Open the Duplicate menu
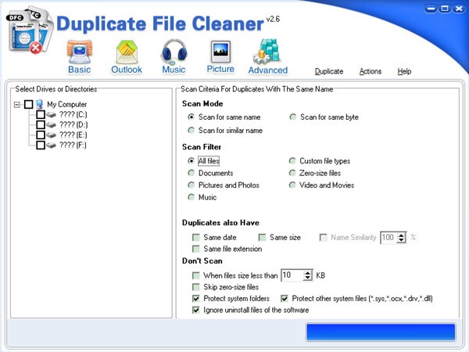Viewport: 469px width, 352px height. [x=329, y=71]
